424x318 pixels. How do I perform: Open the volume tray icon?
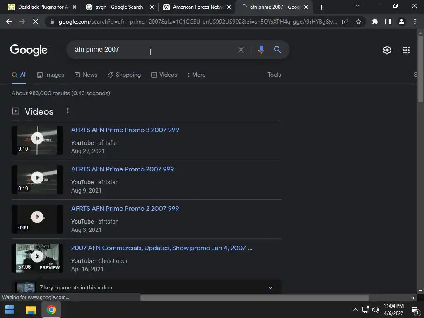pyautogui.click(x=376, y=310)
